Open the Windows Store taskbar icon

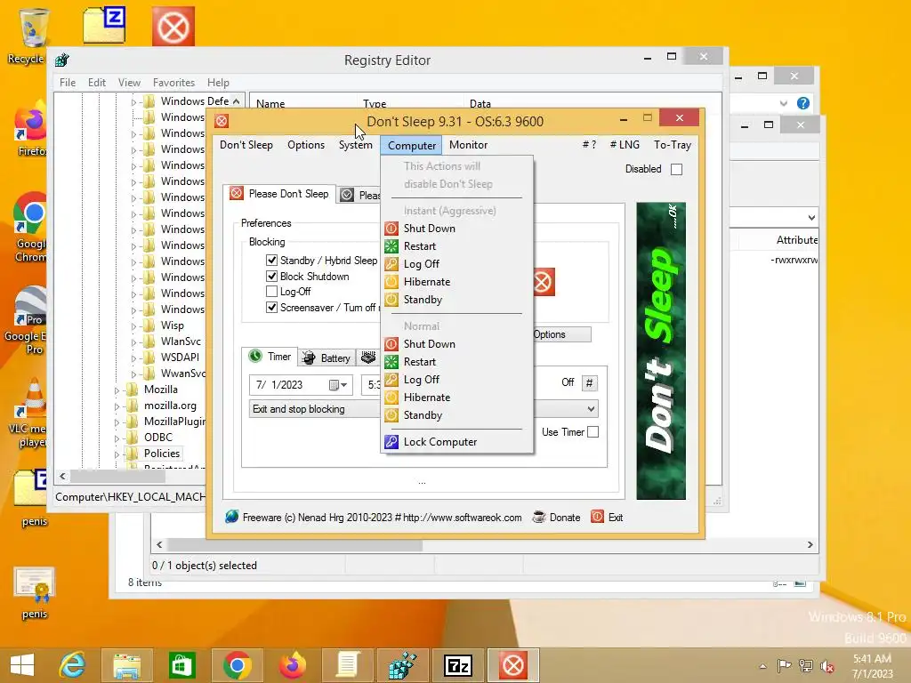coord(181,665)
